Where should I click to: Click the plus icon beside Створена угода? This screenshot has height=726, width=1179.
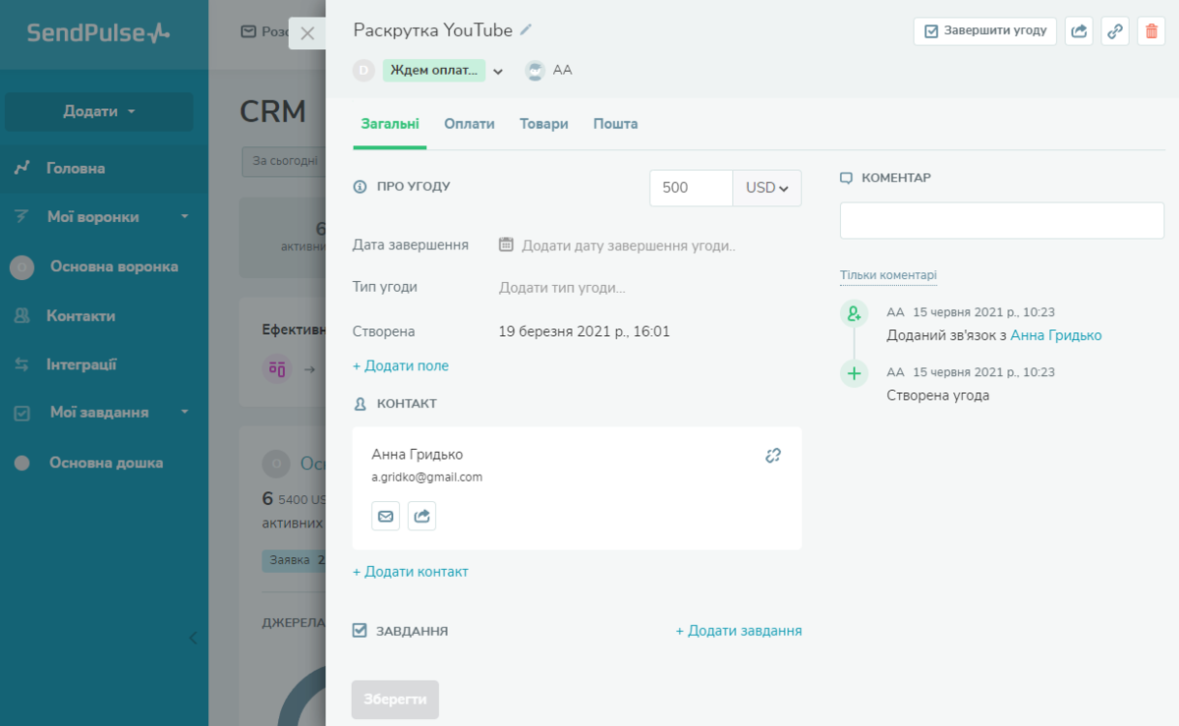coord(854,373)
